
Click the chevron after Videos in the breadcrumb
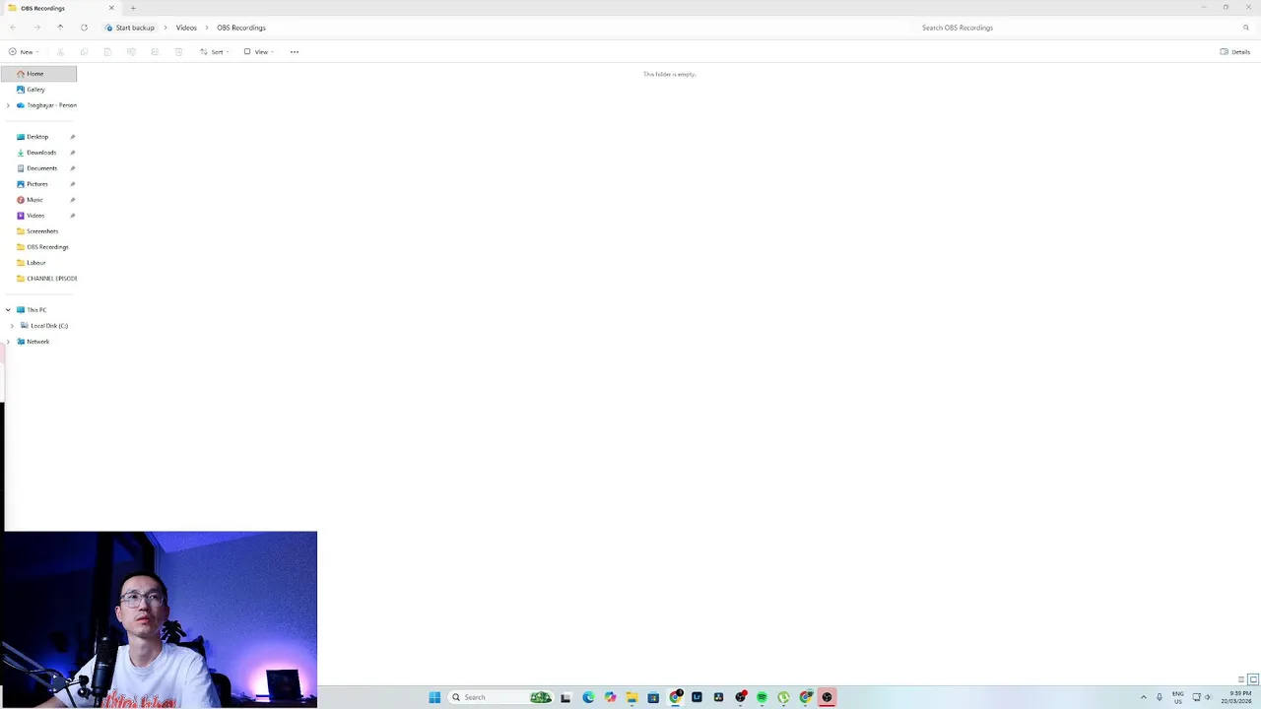[207, 28]
